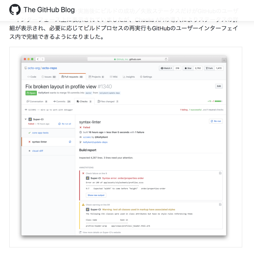
Task: Open the Files changed tab
Action: tap(108, 101)
